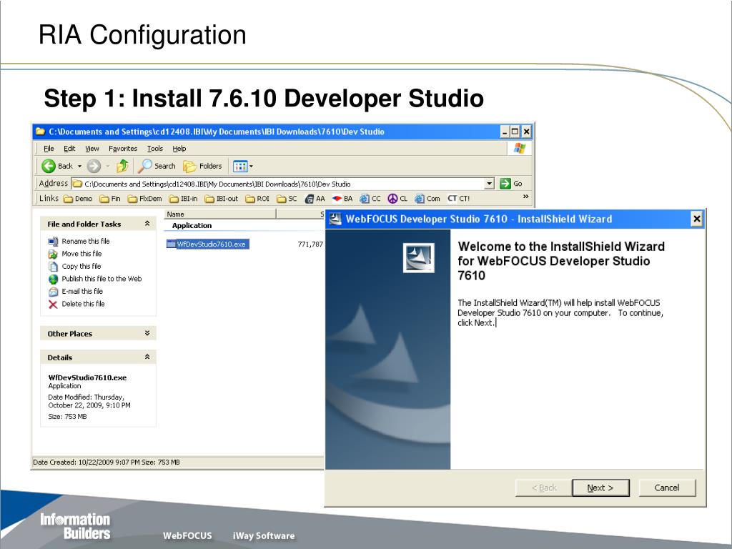Screen dimensions: 732x549
Task: Click the Windows flag logo in Explorer
Action: pos(520,149)
